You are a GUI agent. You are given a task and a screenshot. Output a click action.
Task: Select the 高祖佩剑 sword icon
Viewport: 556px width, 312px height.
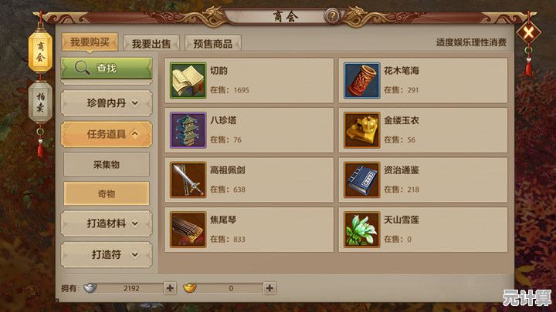click(188, 179)
